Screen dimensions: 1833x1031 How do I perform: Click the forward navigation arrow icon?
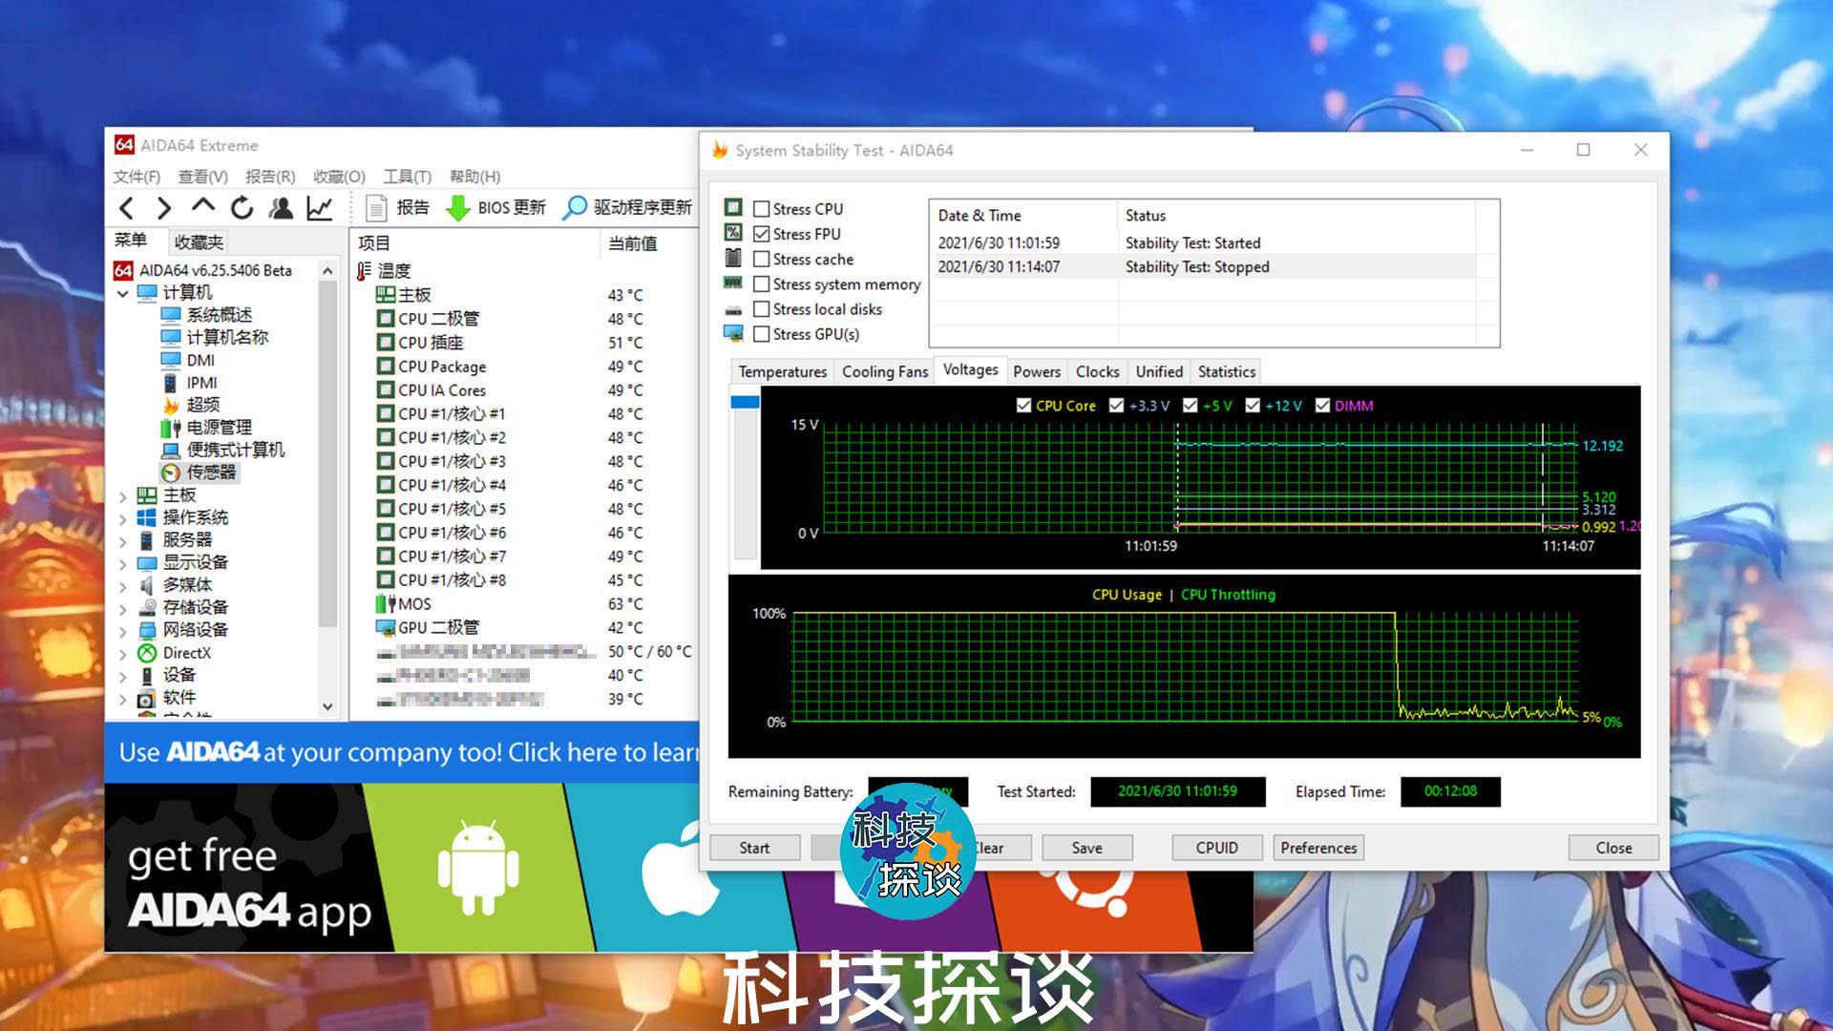[x=164, y=208]
